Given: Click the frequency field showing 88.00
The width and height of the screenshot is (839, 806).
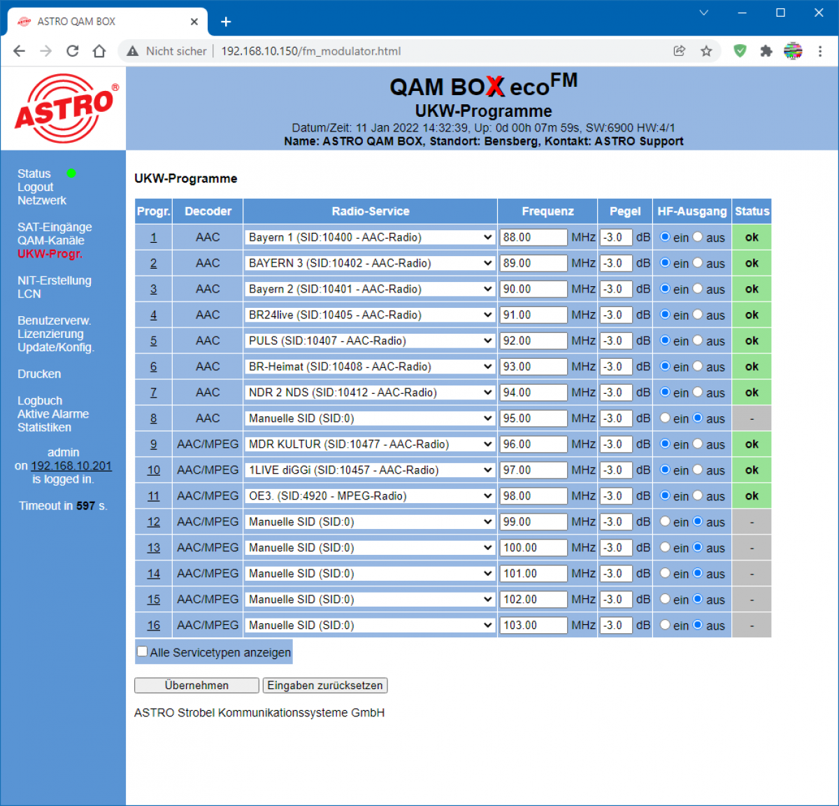Looking at the screenshot, I should (533, 237).
